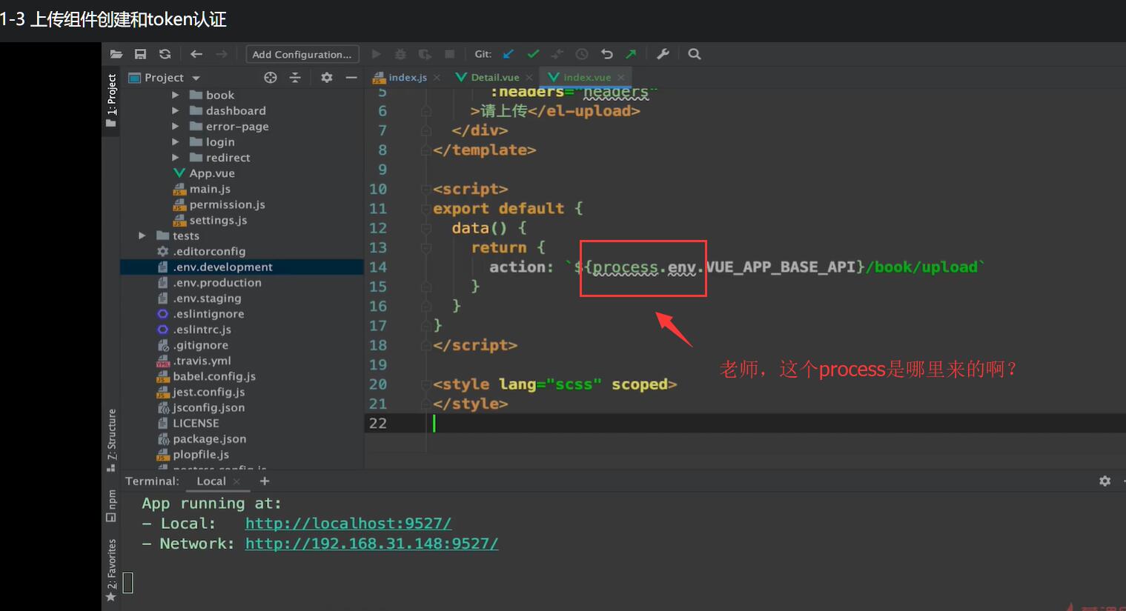This screenshot has width=1126, height=611.
Task: Expand the error-page folder
Action: [176, 126]
